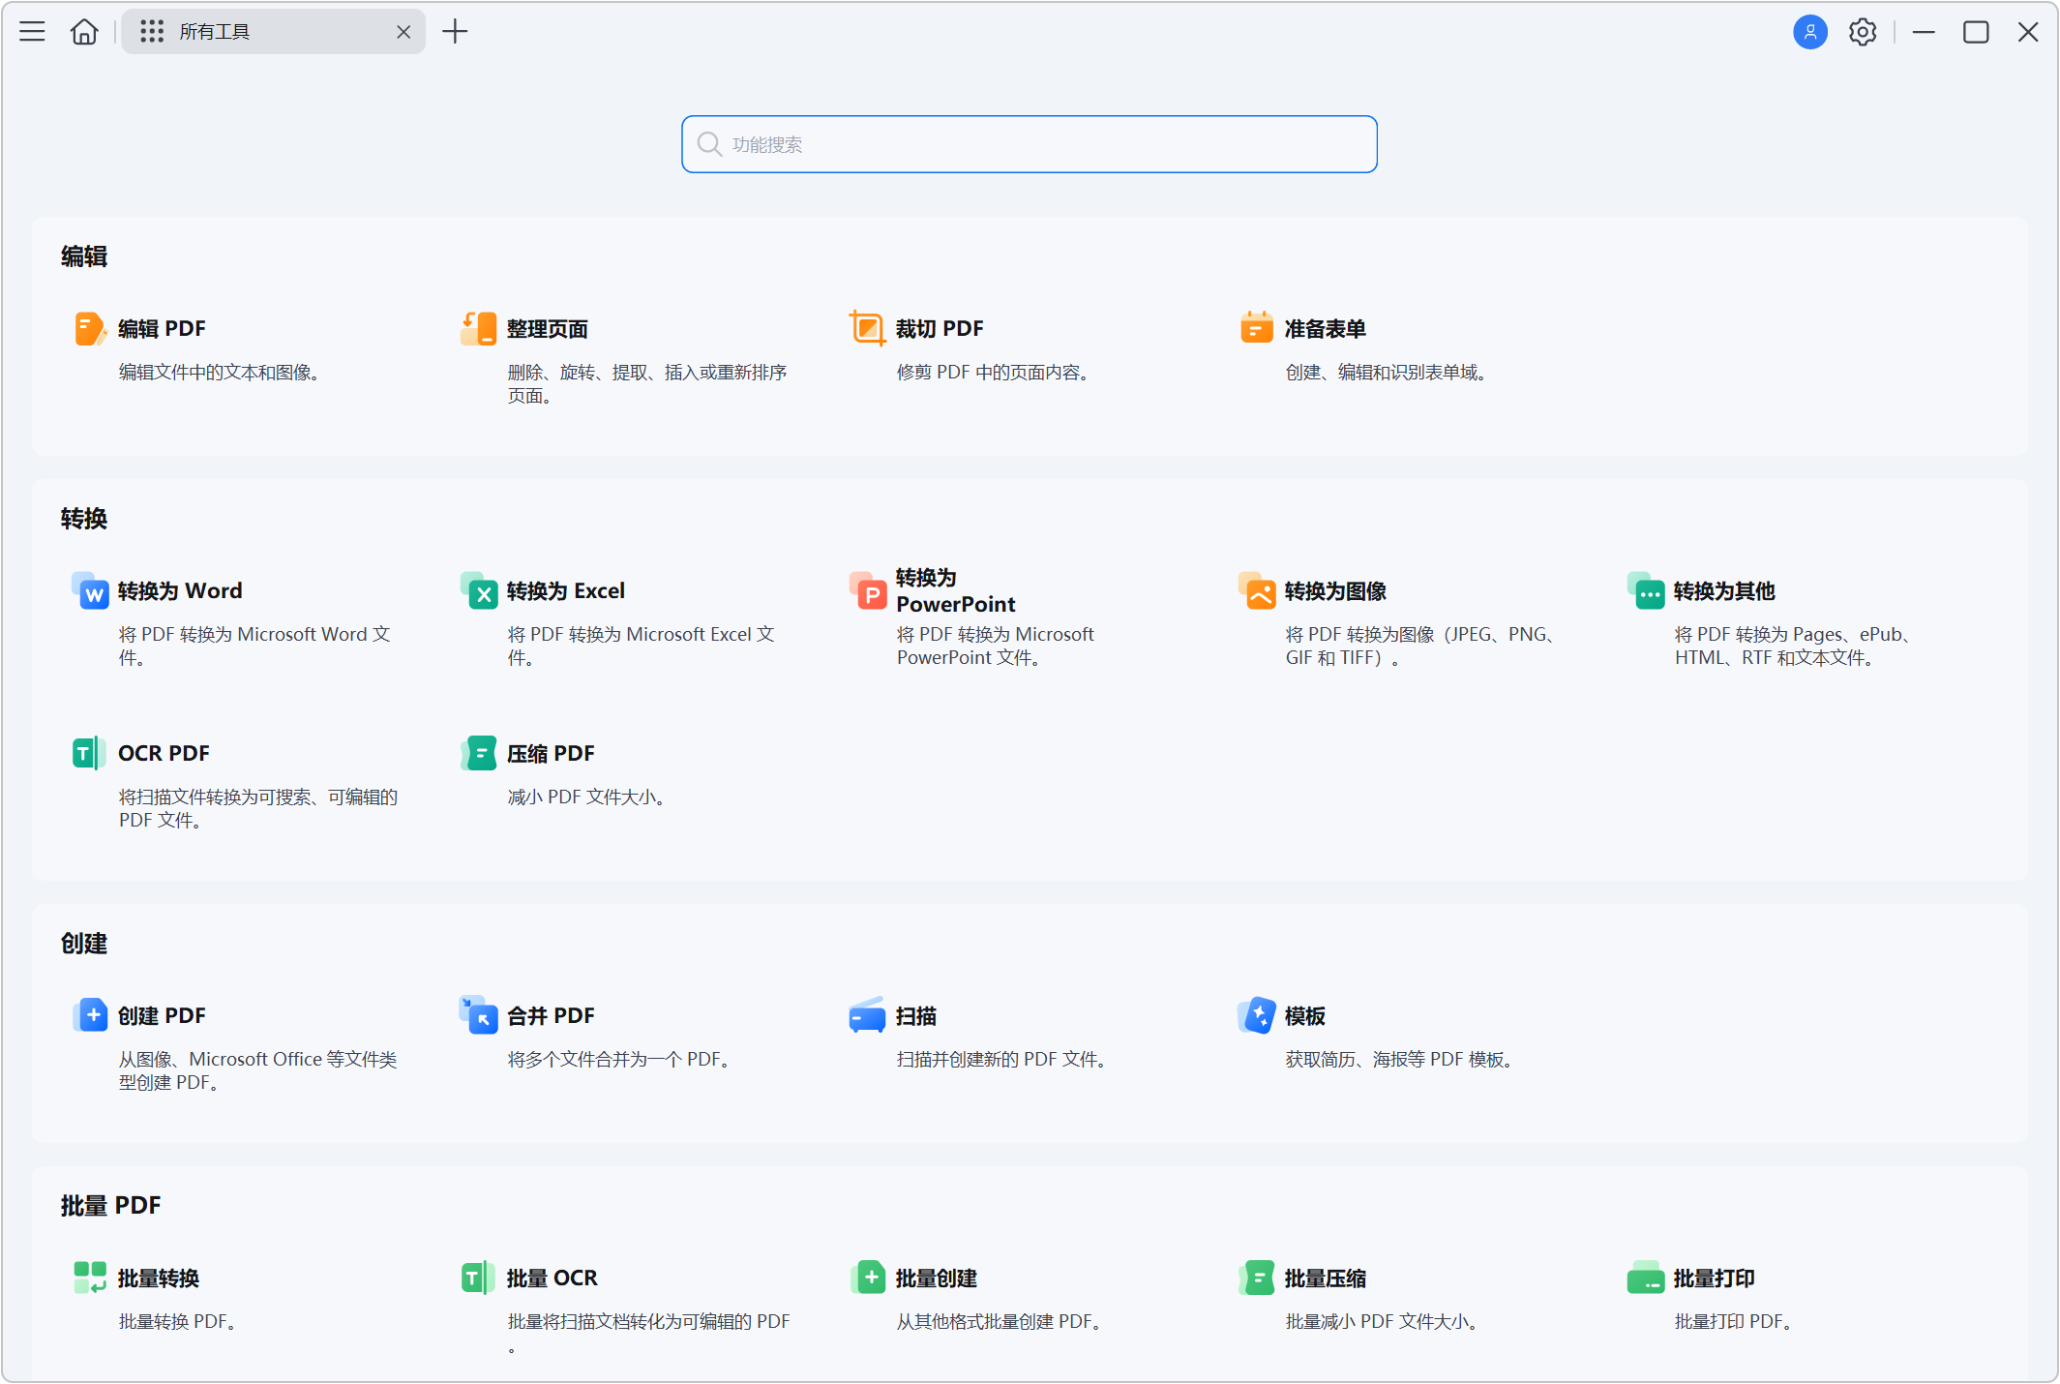Open the 模板 tool title
The image size is (2060, 1384).
click(x=1305, y=1016)
